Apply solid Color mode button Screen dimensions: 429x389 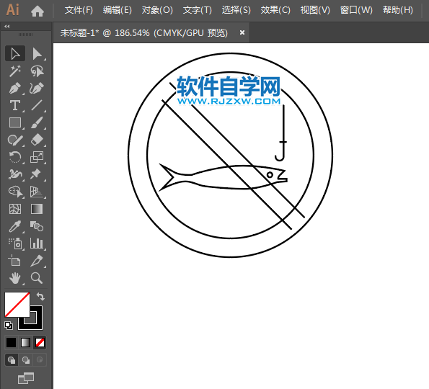point(12,342)
